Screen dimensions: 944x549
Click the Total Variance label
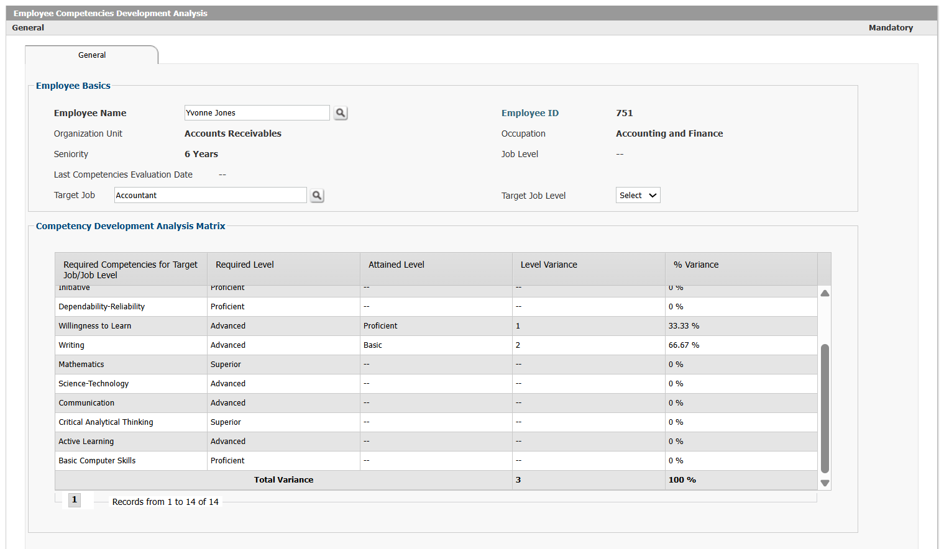tap(283, 480)
